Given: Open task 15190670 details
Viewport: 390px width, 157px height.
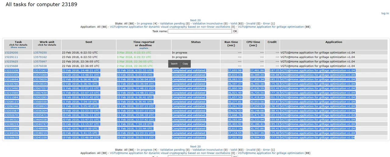Looking at the screenshot, I should pos(11,138).
